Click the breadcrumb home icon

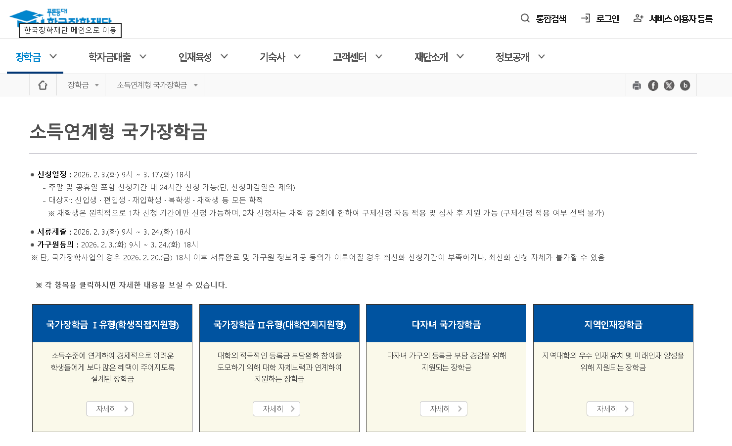[x=43, y=84]
